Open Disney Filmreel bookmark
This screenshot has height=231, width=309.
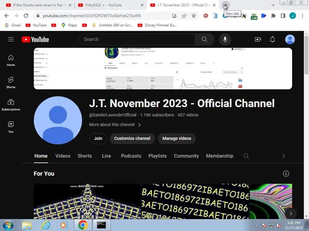[157, 25]
